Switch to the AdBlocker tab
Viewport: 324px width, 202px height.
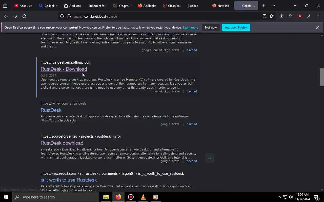(x=147, y=6)
